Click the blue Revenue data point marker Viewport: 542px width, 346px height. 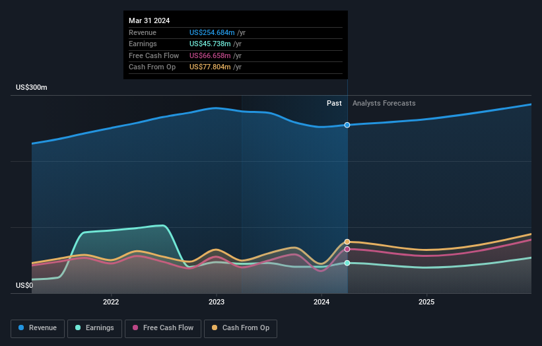pyautogui.click(x=347, y=125)
